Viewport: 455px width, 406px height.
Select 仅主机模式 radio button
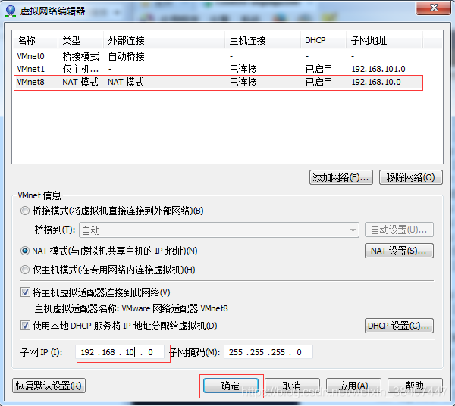pyautogui.click(x=25, y=270)
